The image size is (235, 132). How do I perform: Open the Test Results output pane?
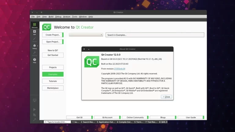[151, 122]
